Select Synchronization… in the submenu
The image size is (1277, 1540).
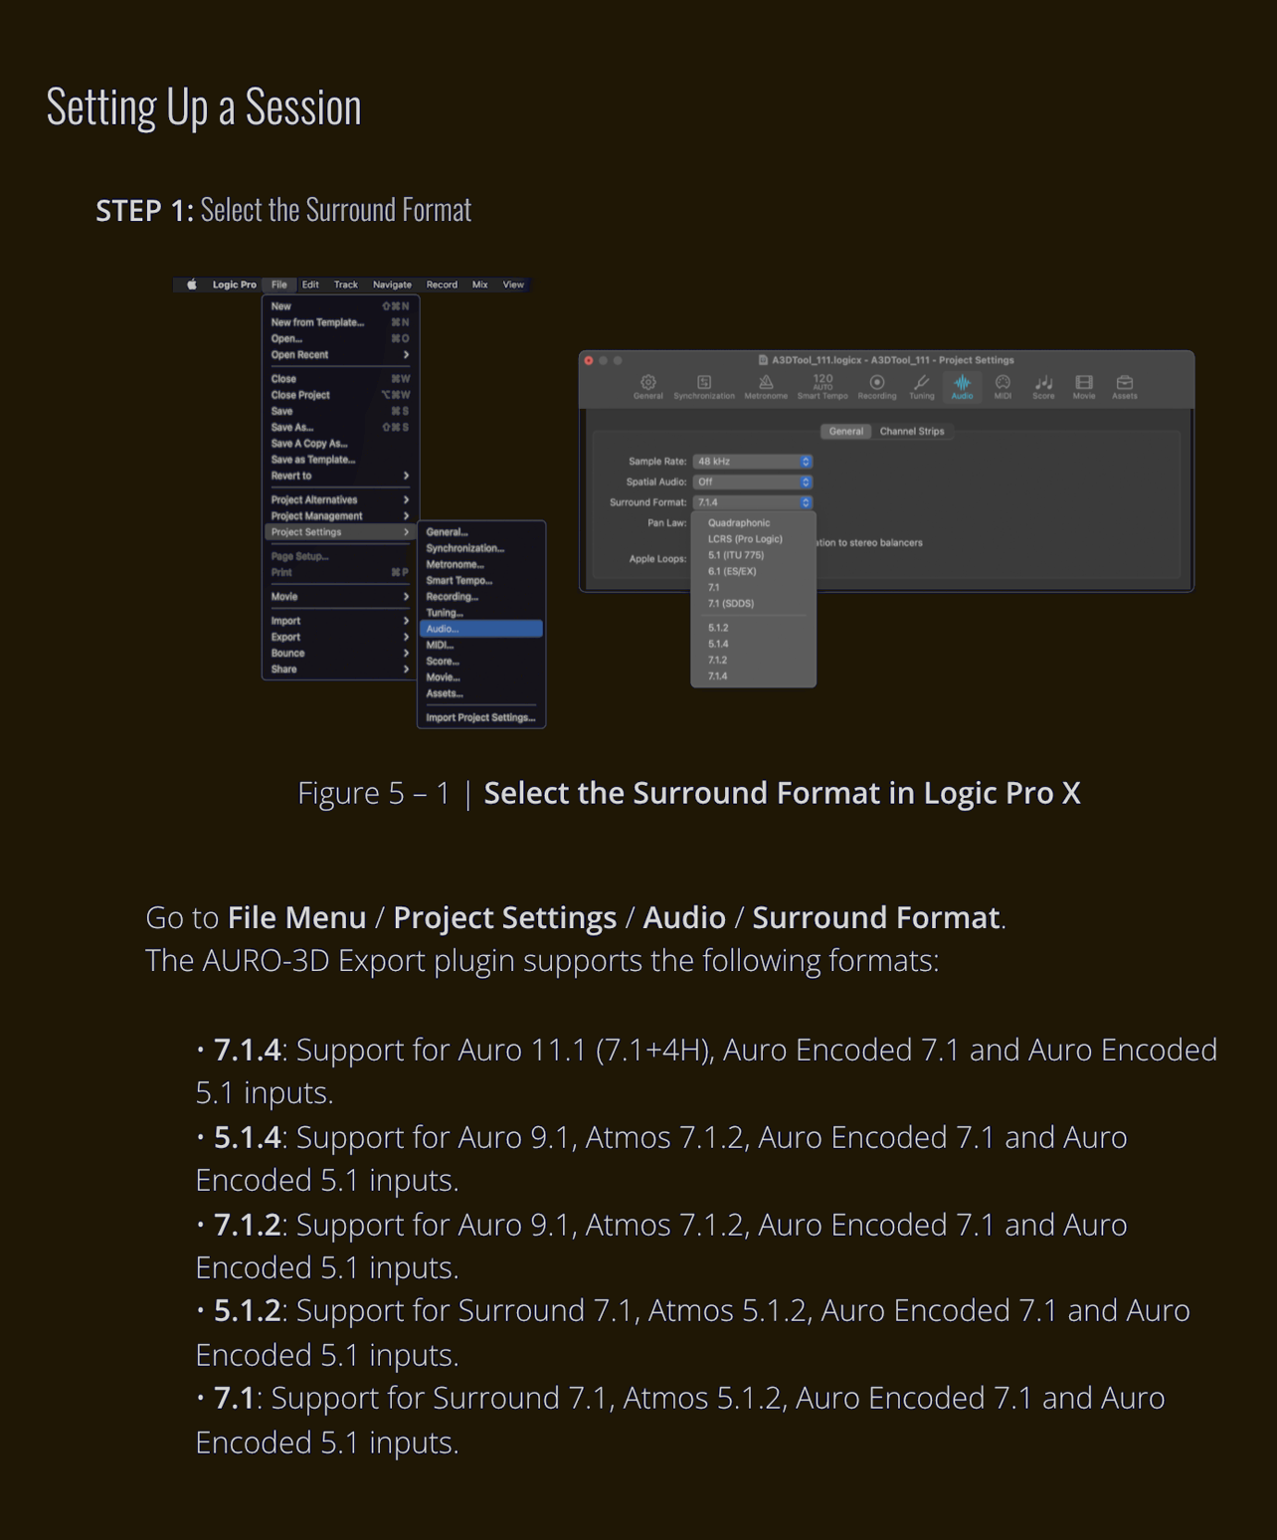pyautogui.click(x=481, y=548)
